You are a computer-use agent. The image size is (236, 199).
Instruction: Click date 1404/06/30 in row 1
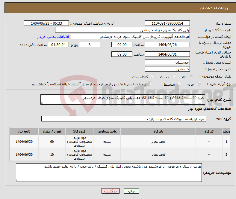pos(24,142)
